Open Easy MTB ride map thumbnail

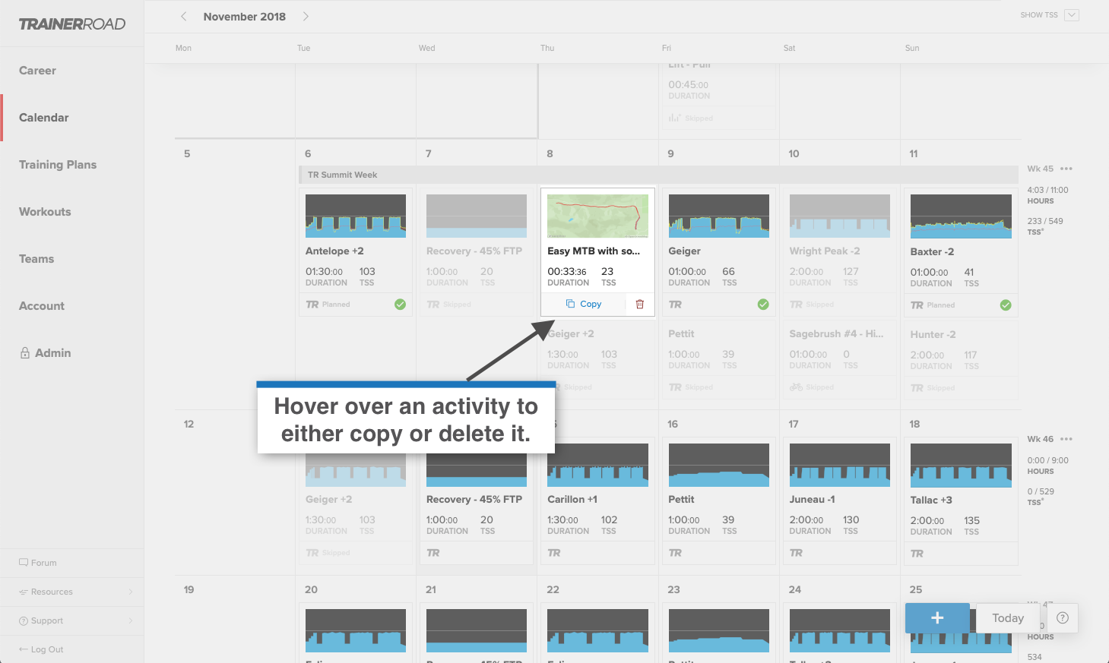tap(597, 216)
